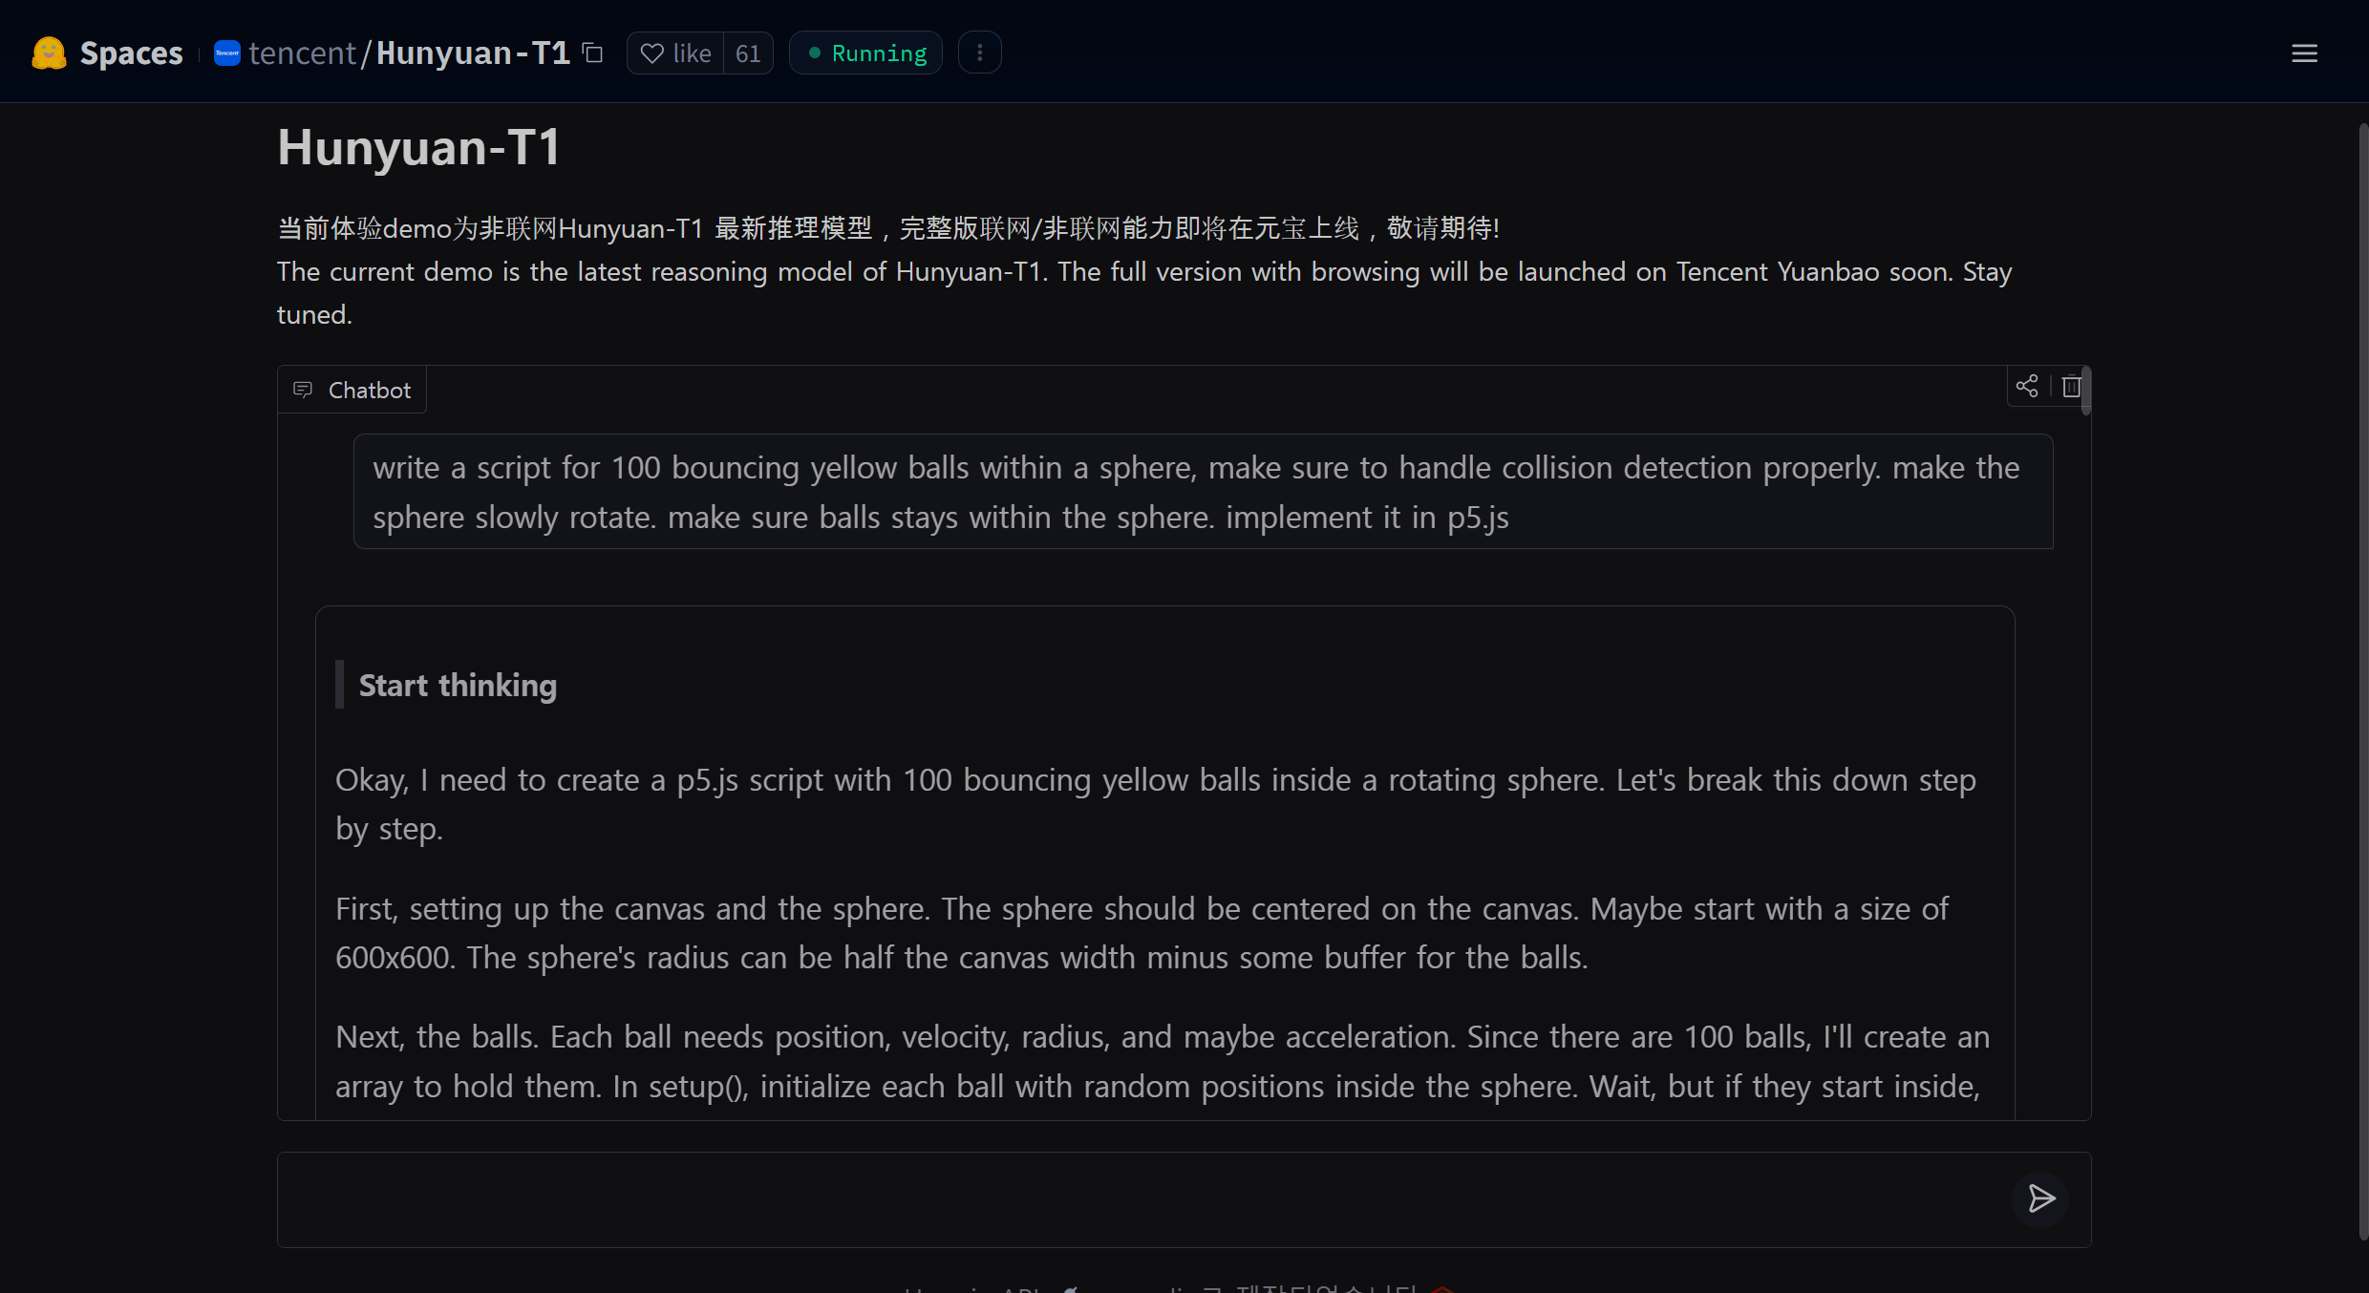Click the Tencent avatar icon
Image resolution: width=2369 pixels, height=1293 pixels.
pyautogui.click(x=226, y=53)
